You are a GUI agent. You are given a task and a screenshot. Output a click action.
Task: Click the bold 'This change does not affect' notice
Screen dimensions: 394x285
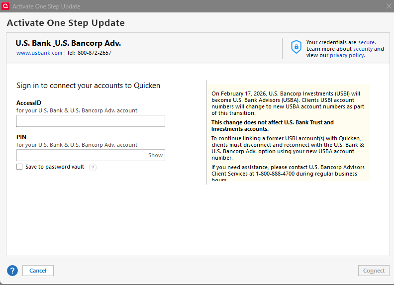[273, 126]
